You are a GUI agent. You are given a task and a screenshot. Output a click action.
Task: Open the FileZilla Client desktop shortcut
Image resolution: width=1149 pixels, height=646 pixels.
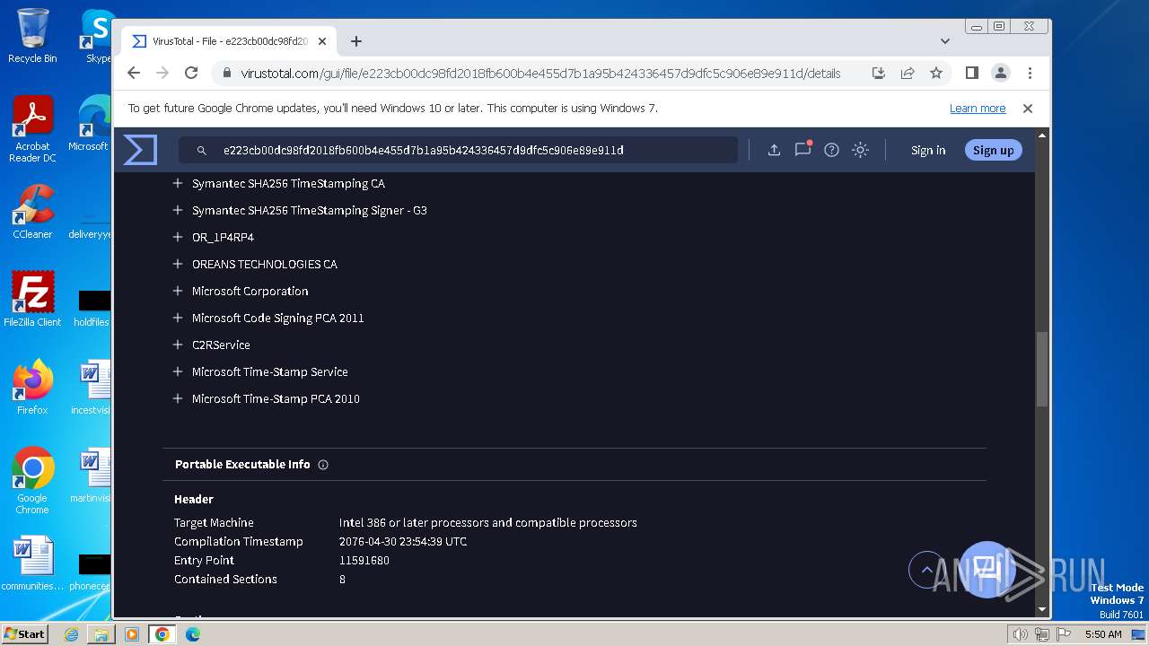32,300
